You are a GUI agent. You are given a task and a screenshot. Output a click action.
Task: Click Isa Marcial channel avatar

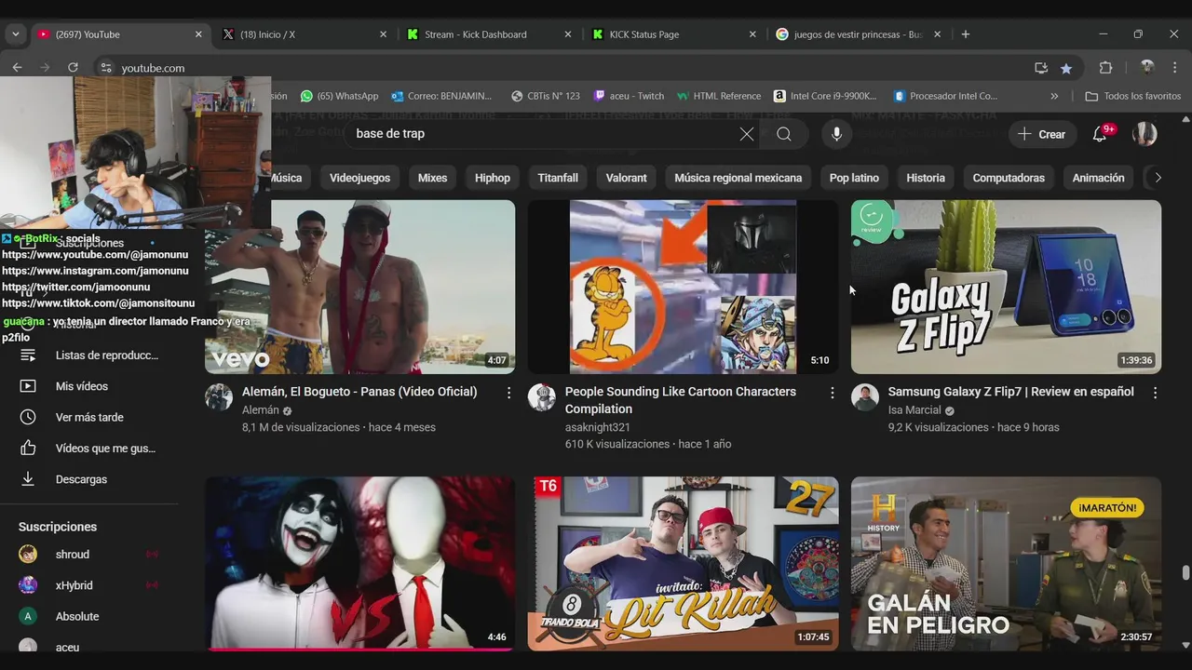865,397
